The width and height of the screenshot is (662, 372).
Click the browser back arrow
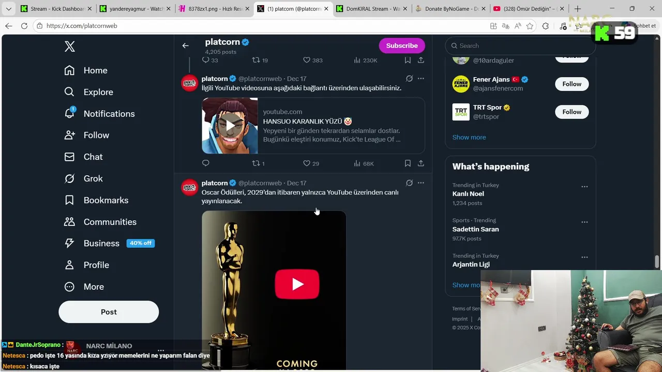coord(9,26)
